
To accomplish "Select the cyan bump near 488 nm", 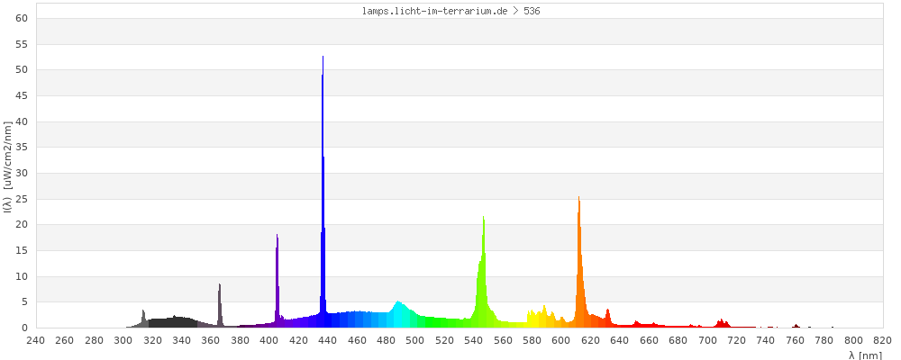I will (398, 314).
